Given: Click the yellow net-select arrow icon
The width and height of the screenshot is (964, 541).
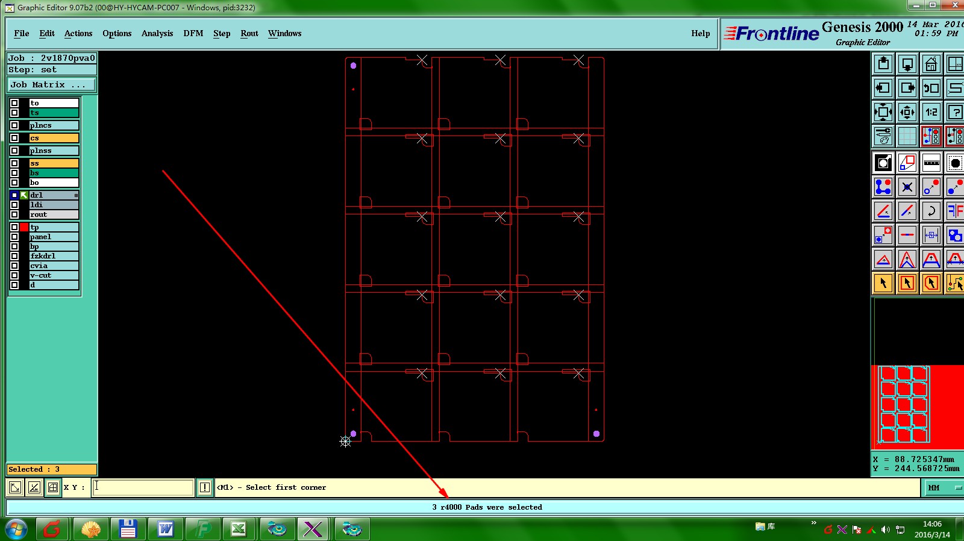Looking at the screenshot, I should coord(955,283).
